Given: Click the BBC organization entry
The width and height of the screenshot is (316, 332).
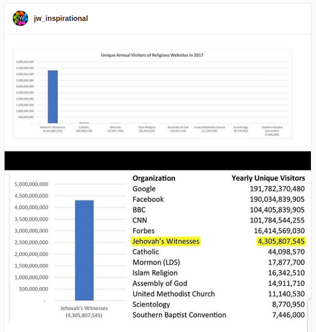Looking at the screenshot, I should coord(140,210).
